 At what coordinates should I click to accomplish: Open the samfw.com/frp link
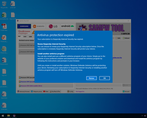click(117, 58)
